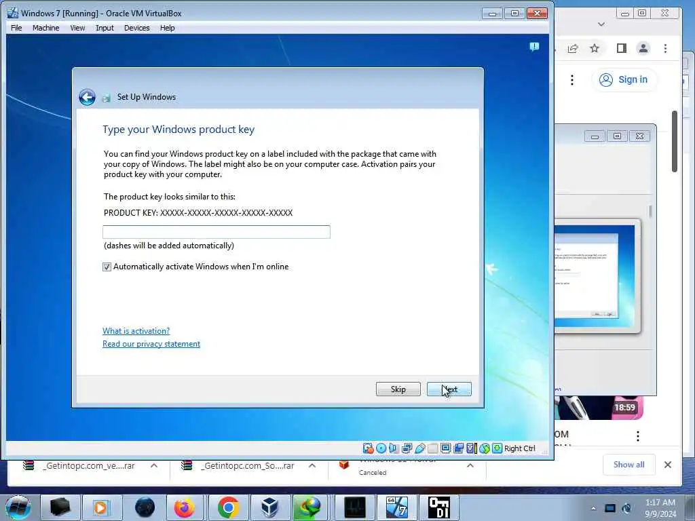Click the product key input field
This screenshot has height=521, width=695.
tap(217, 232)
